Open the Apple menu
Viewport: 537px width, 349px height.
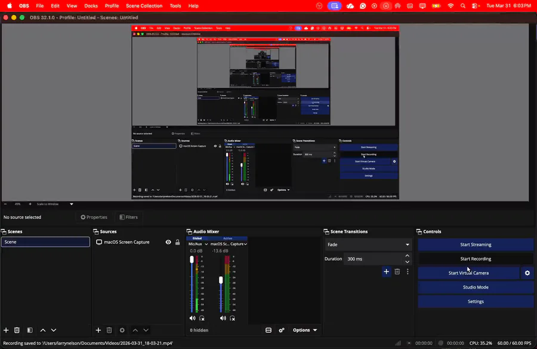tap(10, 6)
